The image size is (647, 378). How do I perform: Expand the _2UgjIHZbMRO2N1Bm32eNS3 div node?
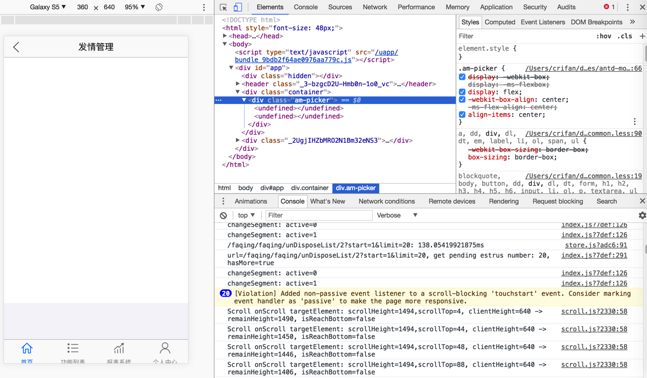pos(238,141)
